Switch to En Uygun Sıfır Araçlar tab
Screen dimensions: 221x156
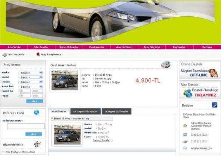click(86, 111)
